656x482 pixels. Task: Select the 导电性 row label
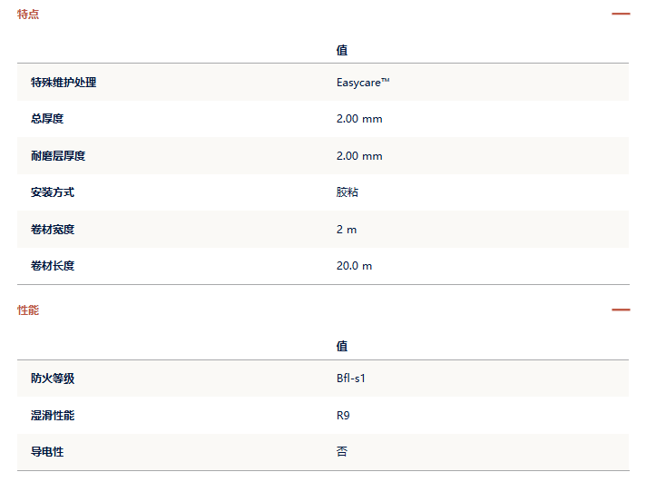coord(47,452)
